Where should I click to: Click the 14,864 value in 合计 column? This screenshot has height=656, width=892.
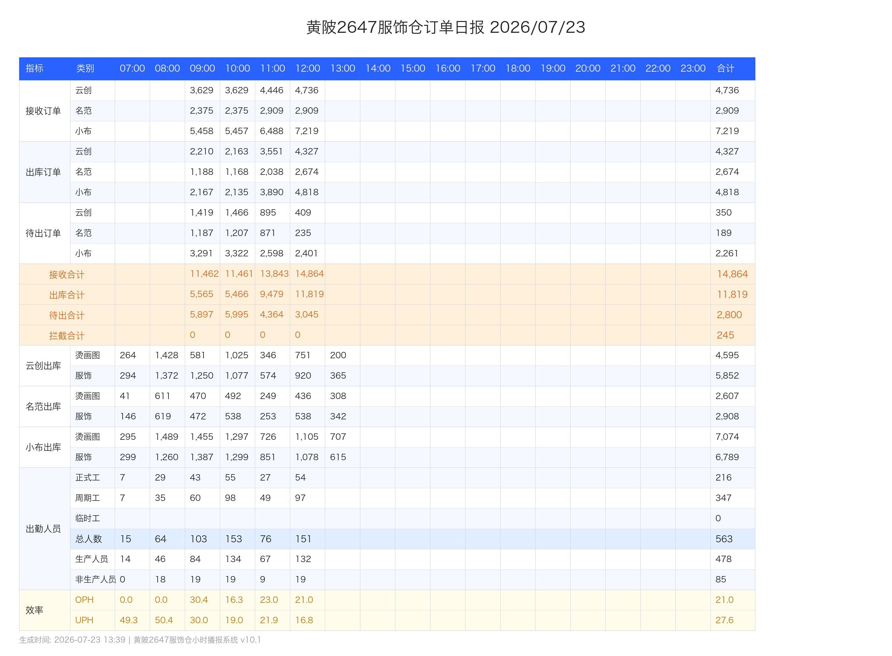(x=732, y=274)
